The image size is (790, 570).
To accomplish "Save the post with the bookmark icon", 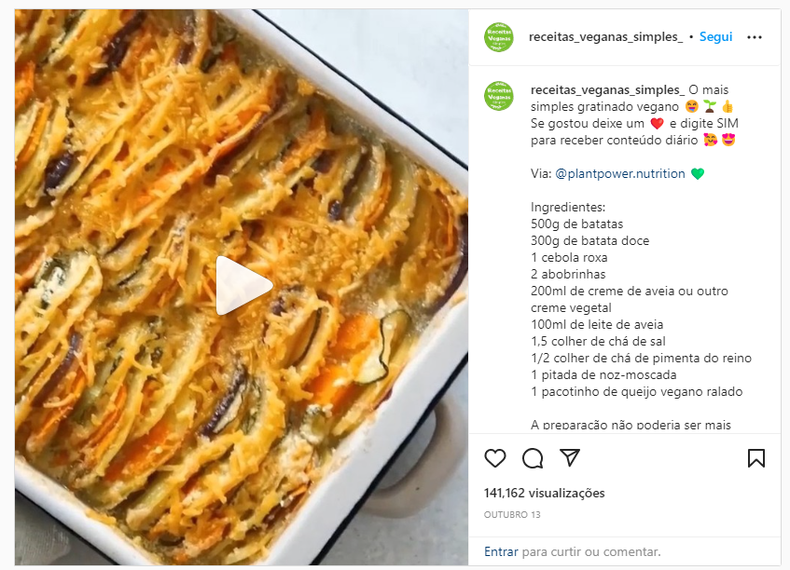I will pos(756,458).
